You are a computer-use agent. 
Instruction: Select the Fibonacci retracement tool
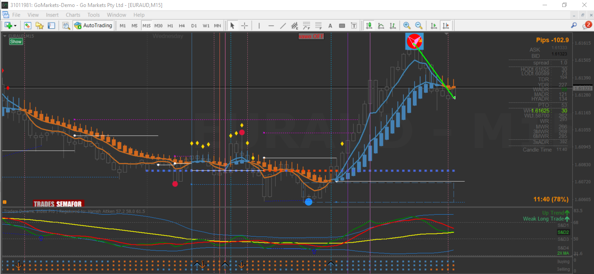click(x=307, y=26)
